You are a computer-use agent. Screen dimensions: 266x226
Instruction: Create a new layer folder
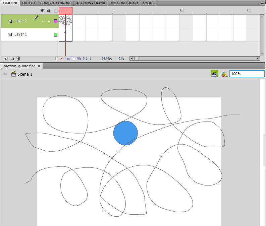click(x=12, y=59)
